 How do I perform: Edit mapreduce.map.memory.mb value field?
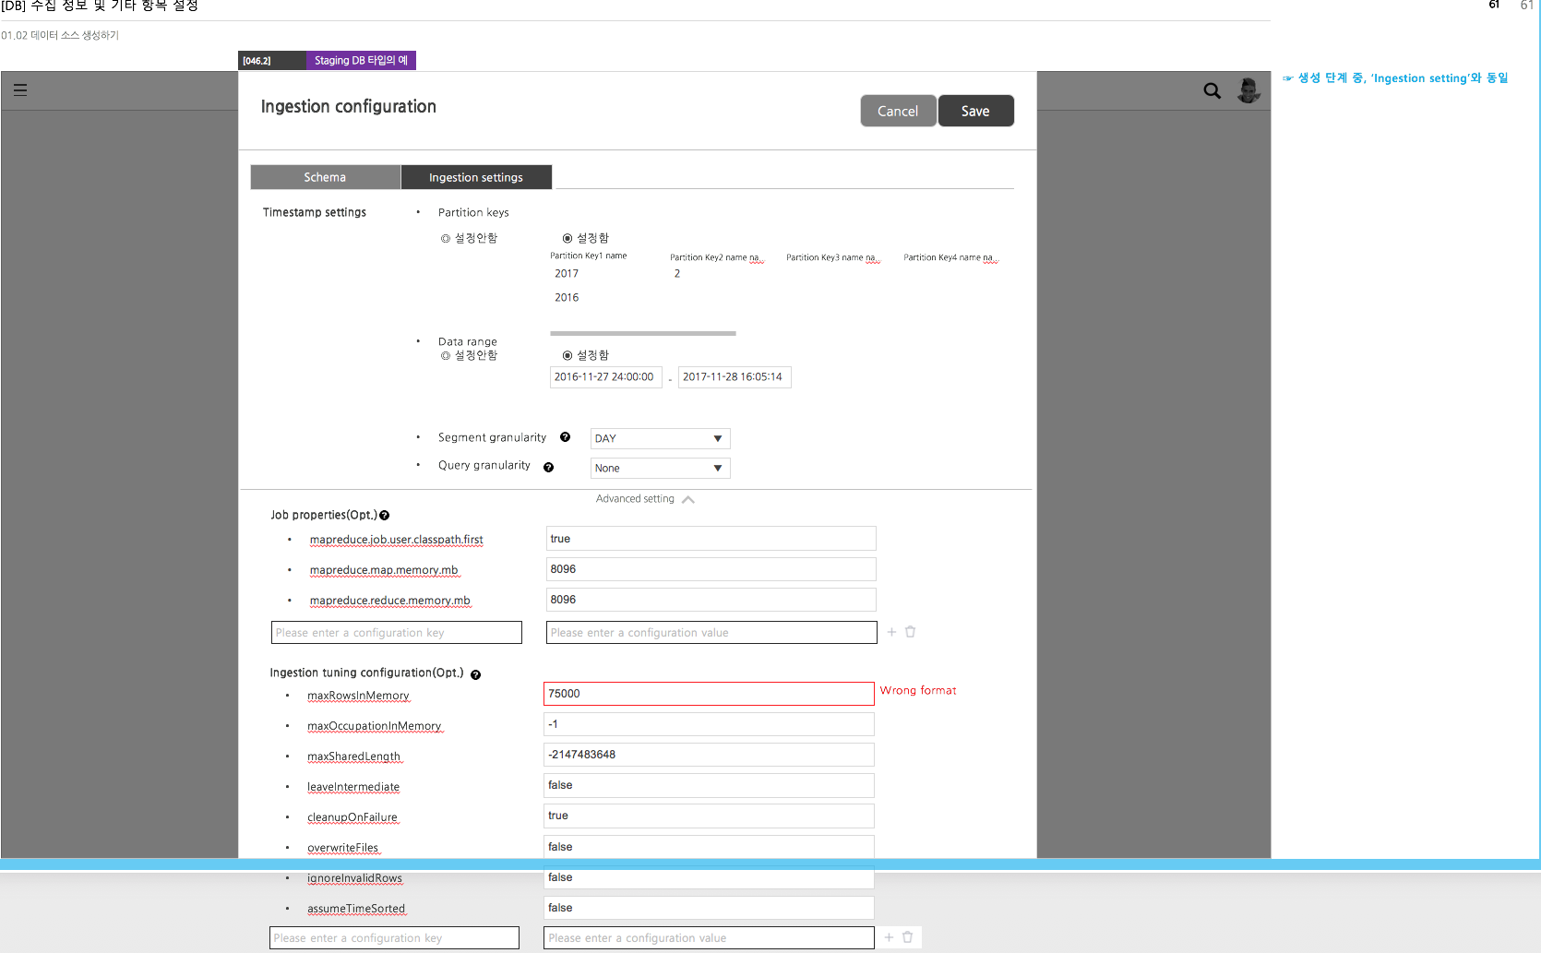(711, 569)
